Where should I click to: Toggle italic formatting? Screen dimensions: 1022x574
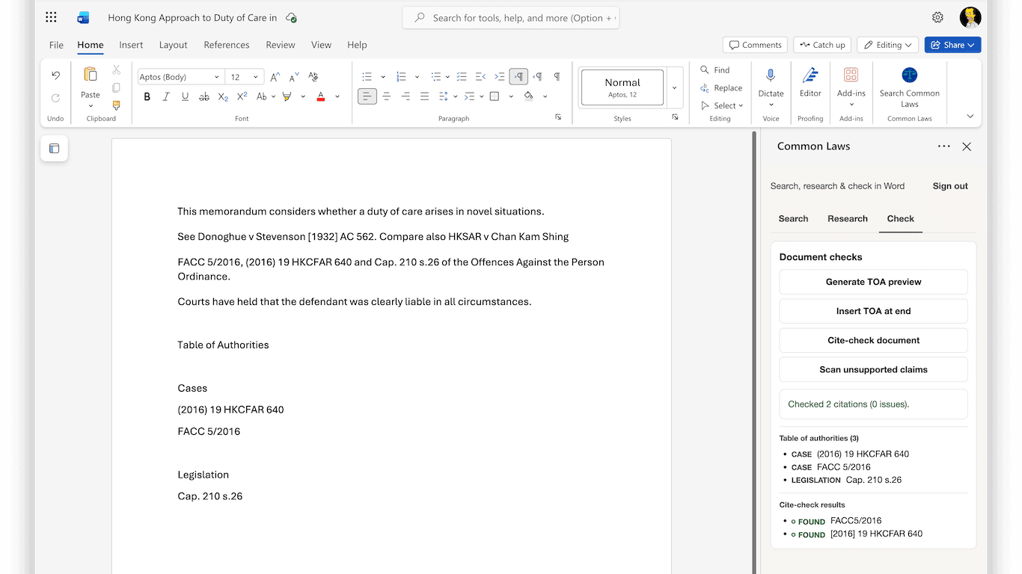pyautogui.click(x=166, y=96)
